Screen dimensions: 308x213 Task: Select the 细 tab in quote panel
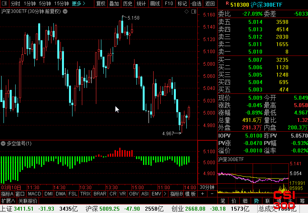[245, 201]
